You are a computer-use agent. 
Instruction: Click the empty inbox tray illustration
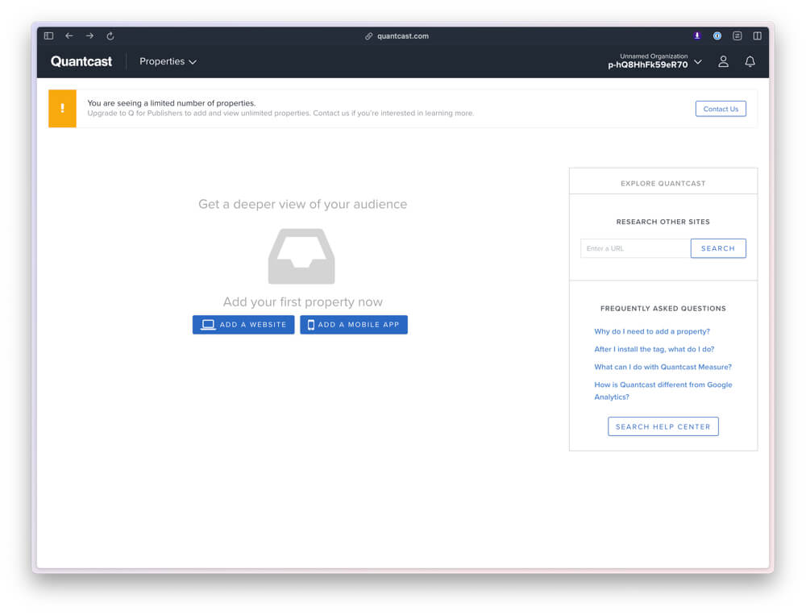[301, 256]
